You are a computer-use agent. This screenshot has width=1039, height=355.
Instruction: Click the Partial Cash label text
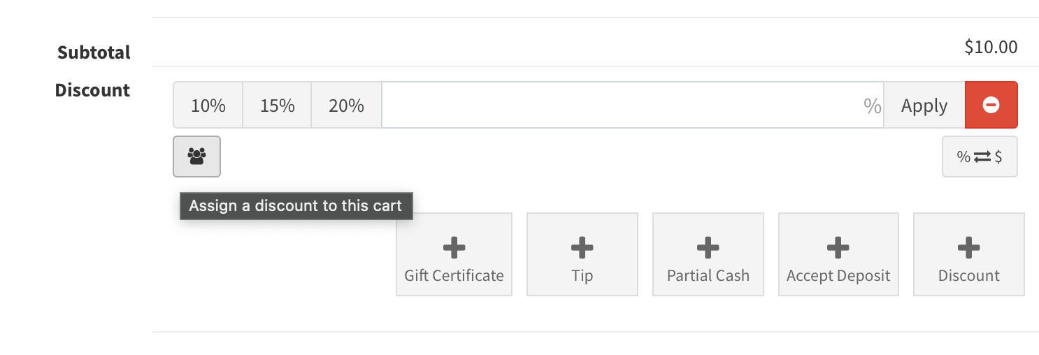click(x=708, y=275)
